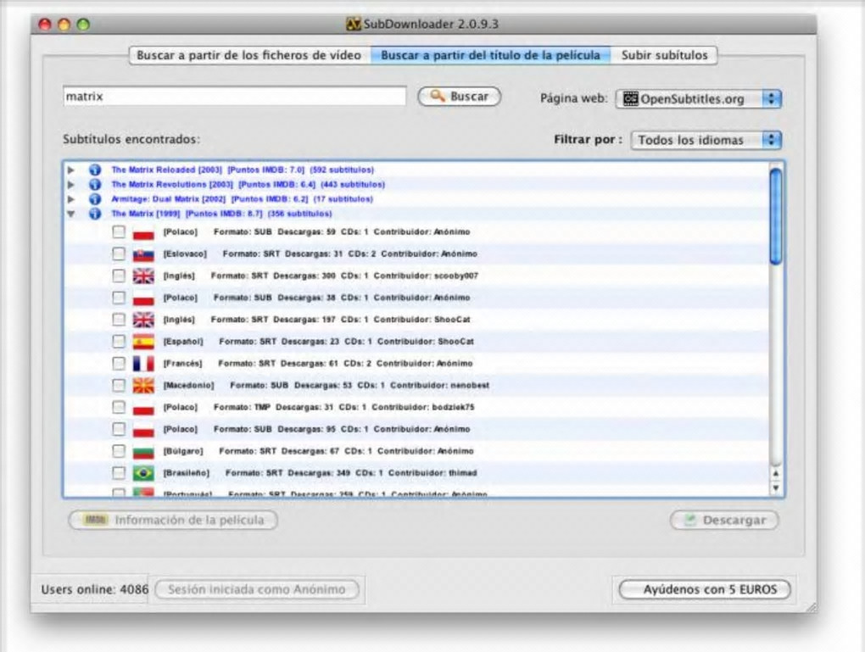The width and height of the screenshot is (865, 652).
Task: Click Contribuidor: nenobest text
Action: tap(439, 386)
